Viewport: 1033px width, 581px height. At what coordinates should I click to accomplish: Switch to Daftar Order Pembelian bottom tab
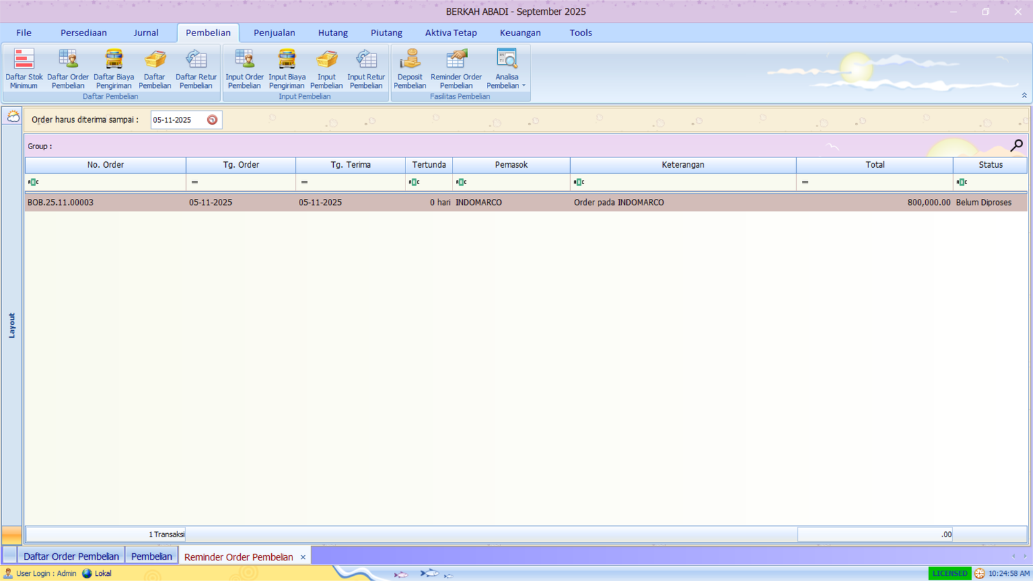point(71,556)
